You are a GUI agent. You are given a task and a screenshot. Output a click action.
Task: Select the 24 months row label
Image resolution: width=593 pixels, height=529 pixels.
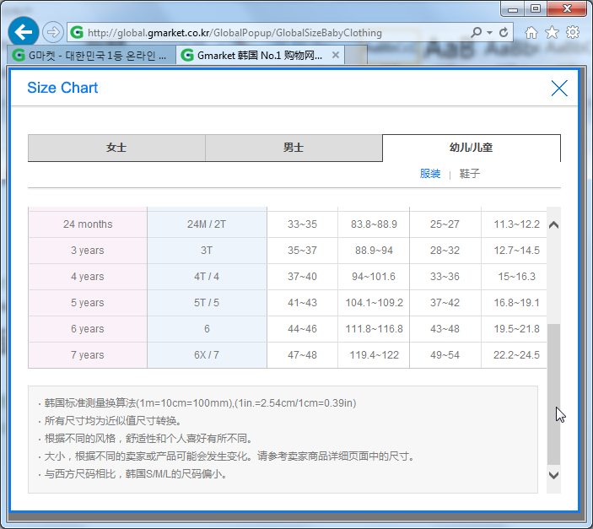[x=88, y=224]
